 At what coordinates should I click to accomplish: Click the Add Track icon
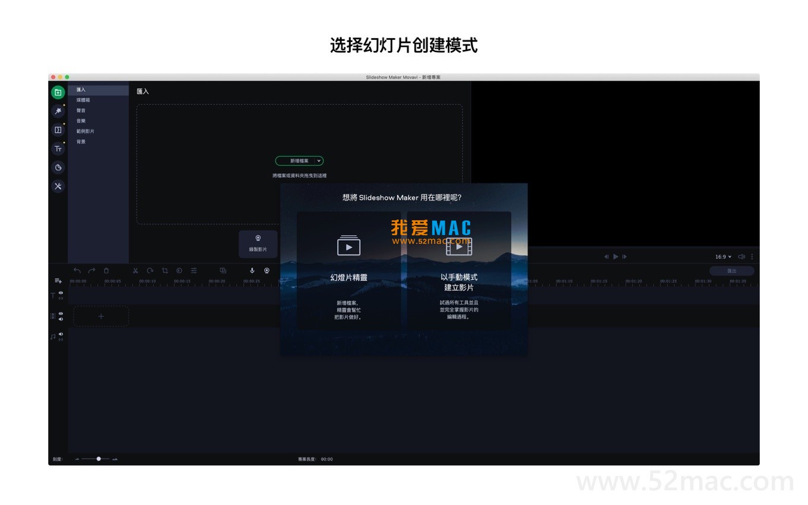coord(58,281)
